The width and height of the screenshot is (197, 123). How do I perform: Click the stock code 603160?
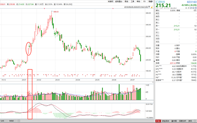pos(192,2)
